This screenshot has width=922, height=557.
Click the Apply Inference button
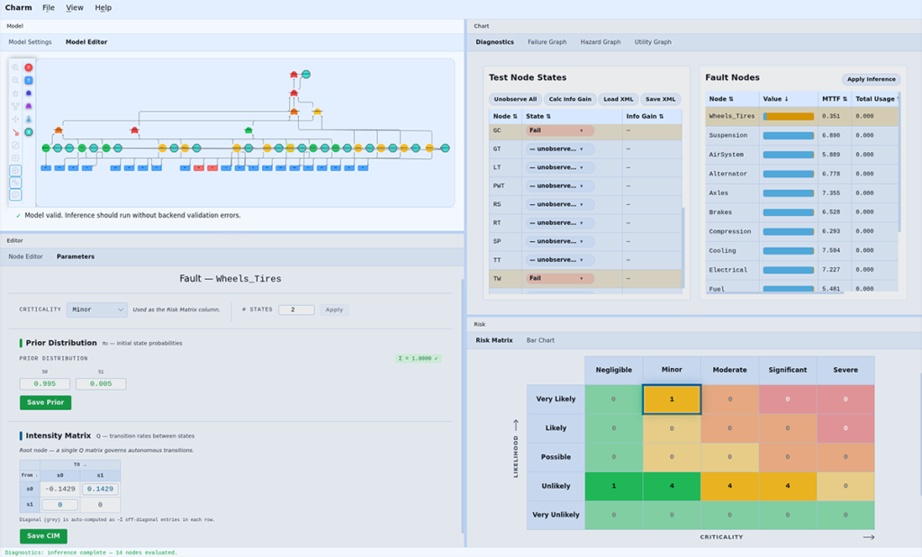[872, 79]
